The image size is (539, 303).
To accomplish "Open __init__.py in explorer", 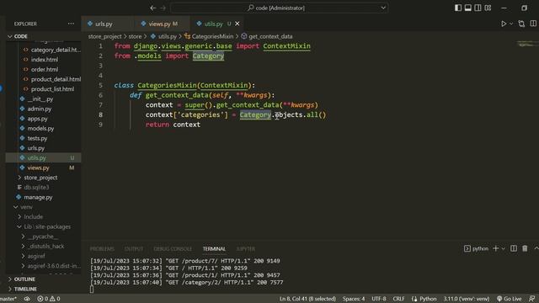I will pyautogui.click(x=40, y=99).
